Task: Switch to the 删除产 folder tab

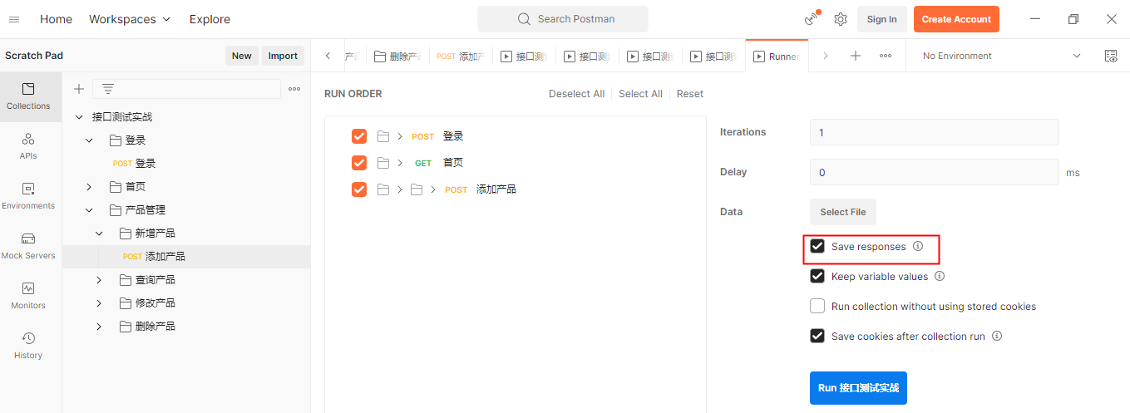Action: click(x=397, y=57)
